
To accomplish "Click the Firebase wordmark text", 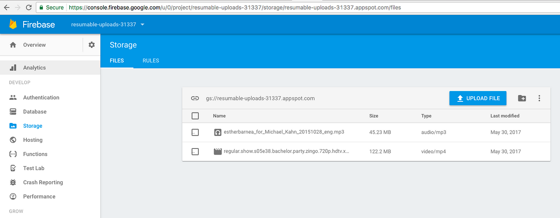I will (38, 24).
